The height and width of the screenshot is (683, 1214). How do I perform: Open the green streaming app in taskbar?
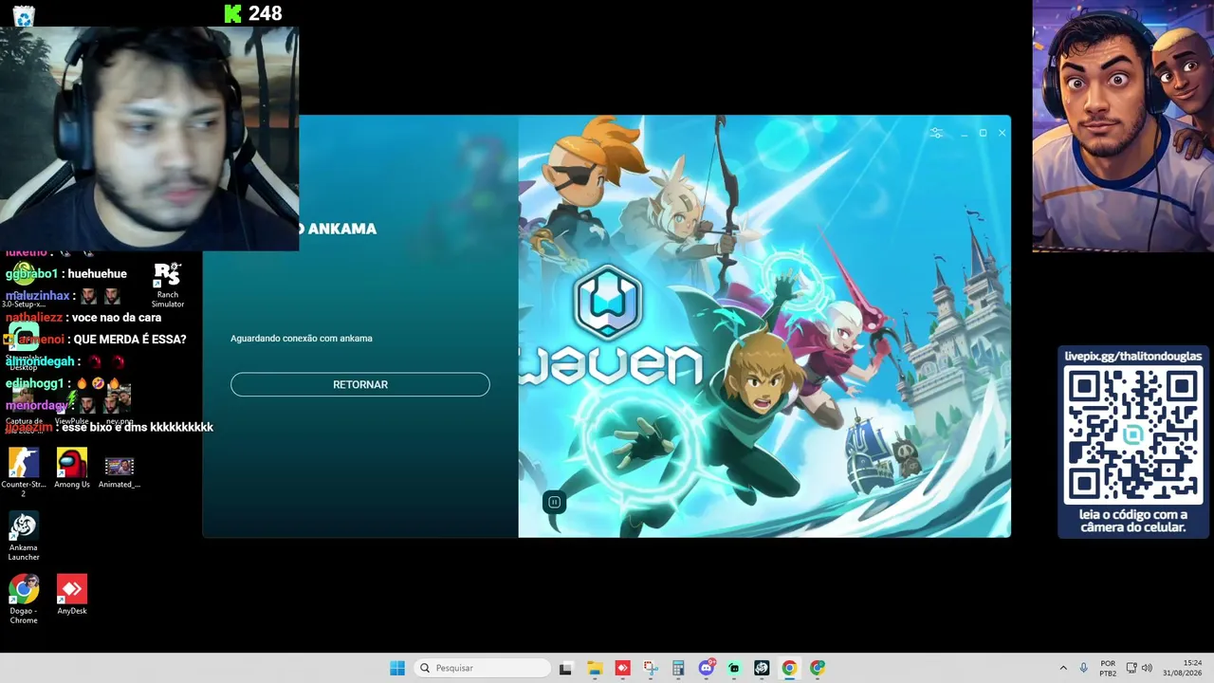tap(734, 668)
